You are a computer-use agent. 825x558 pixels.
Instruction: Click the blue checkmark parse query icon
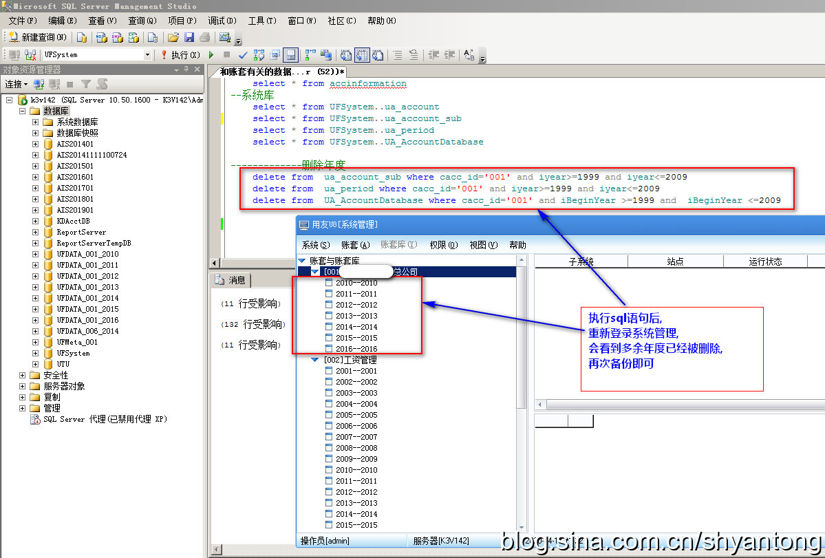tap(243, 54)
